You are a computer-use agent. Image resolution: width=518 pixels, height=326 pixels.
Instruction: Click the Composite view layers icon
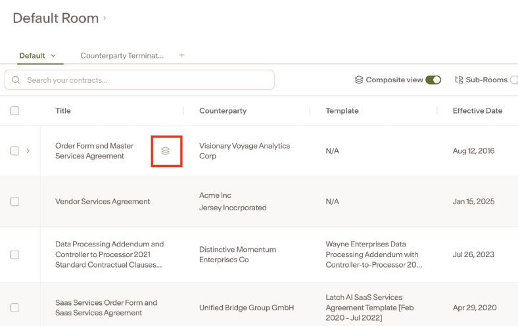[359, 80]
